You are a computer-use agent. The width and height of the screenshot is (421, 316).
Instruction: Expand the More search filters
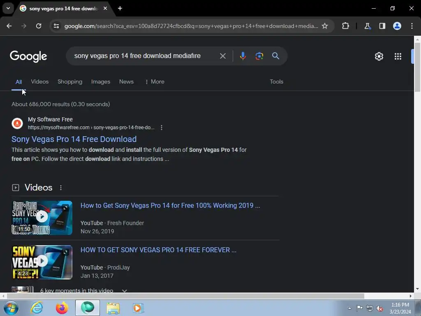[155, 82]
